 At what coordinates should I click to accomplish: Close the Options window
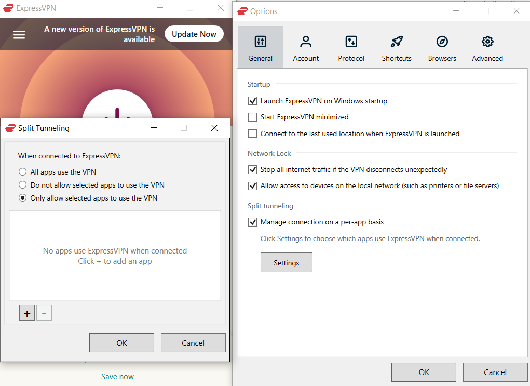click(516, 11)
